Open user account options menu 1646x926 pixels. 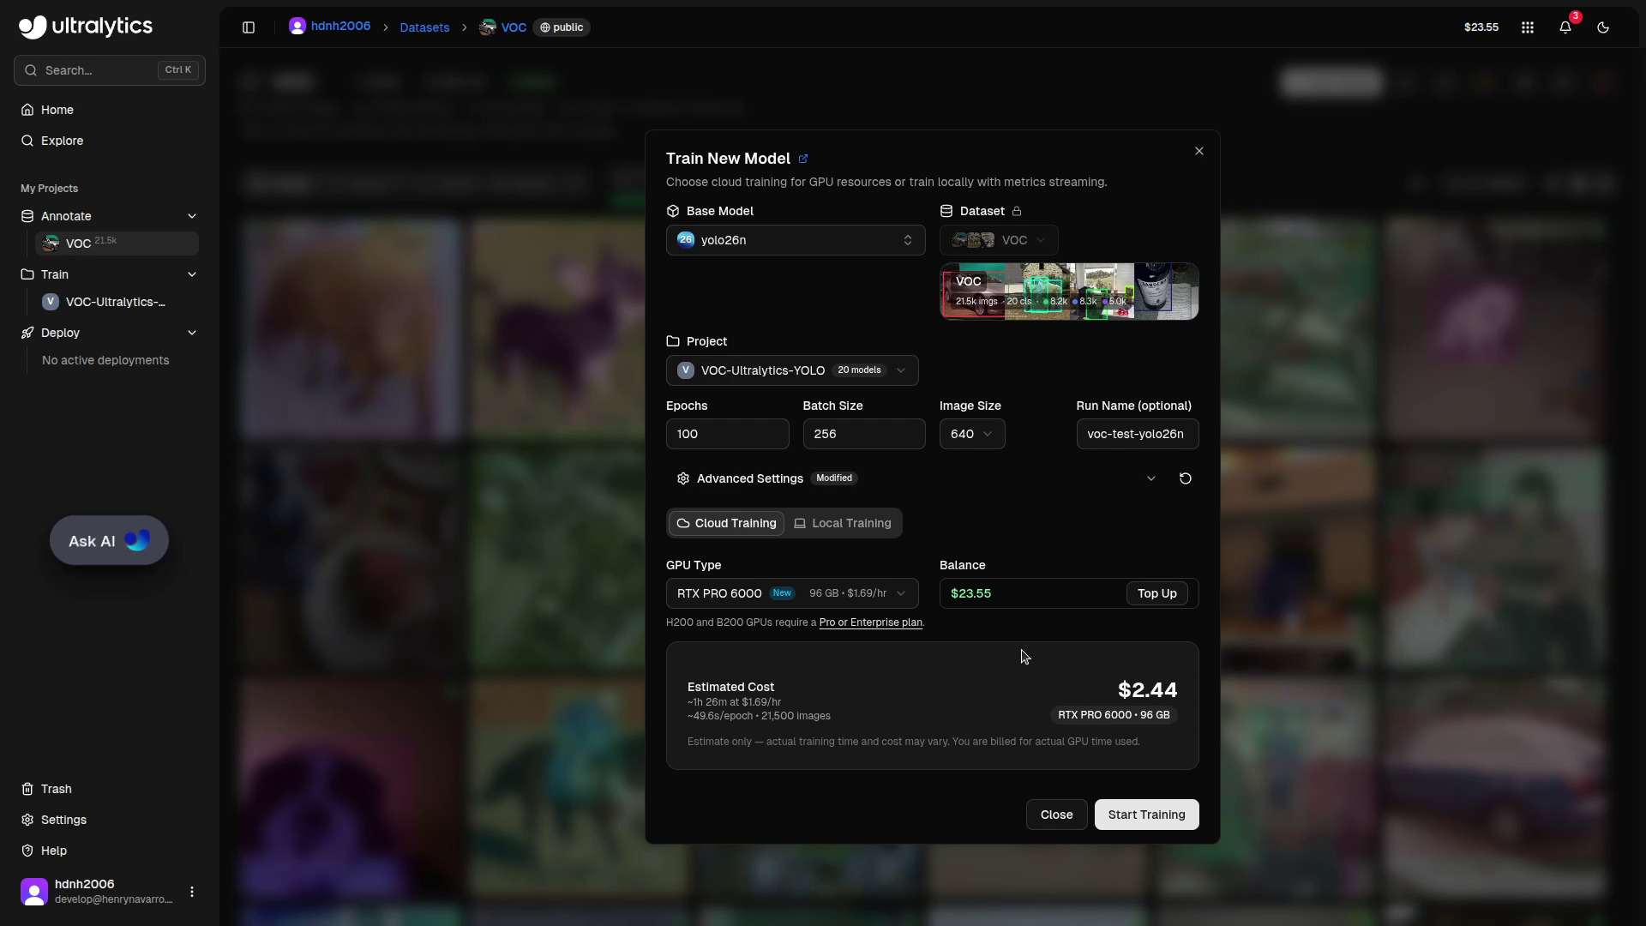pos(192,892)
